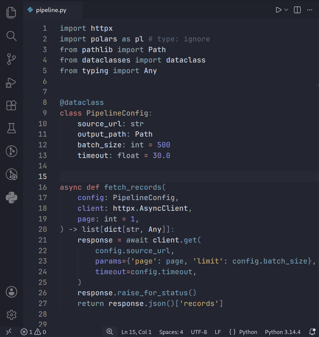This screenshot has height=337, width=319.
Task: Click line number 9 in the gutter
Action: [45, 113]
